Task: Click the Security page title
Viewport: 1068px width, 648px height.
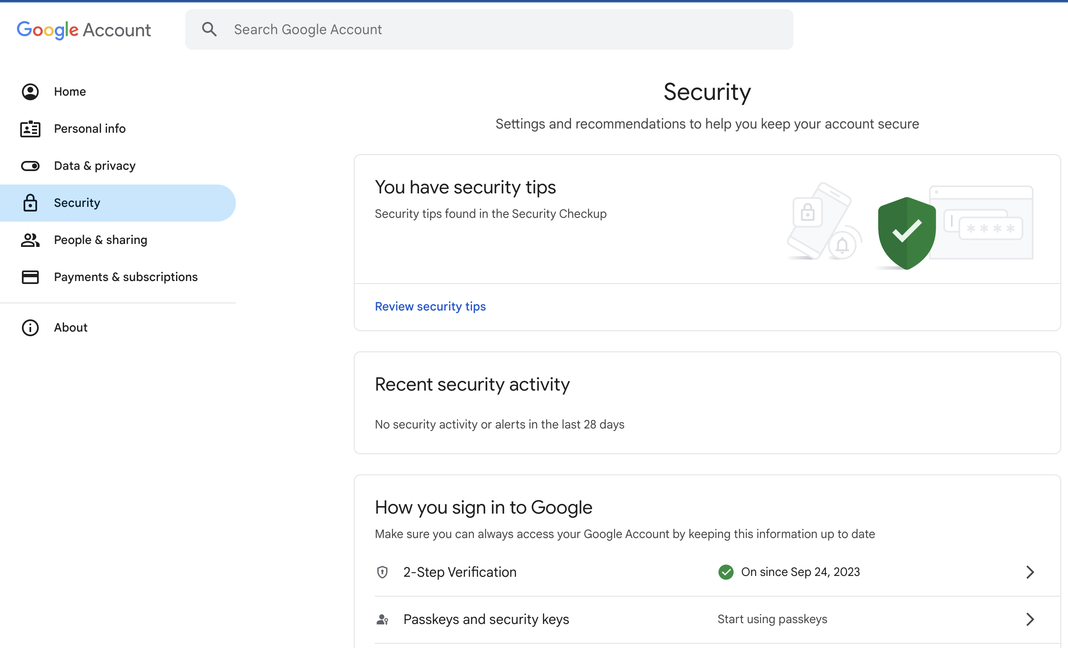Action: point(707,92)
